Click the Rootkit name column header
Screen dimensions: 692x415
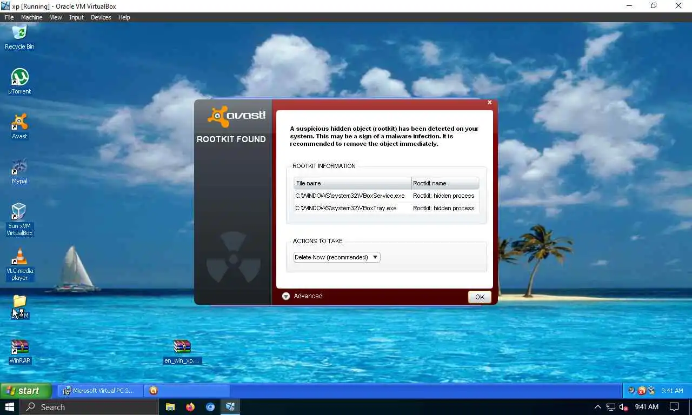[x=445, y=183]
